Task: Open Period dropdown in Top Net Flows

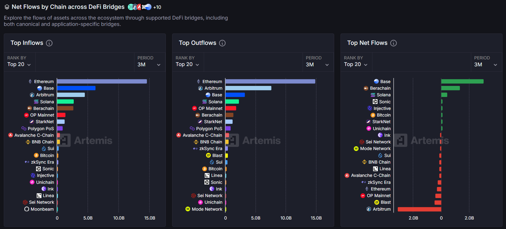Action: pyautogui.click(x=486, y=62)
